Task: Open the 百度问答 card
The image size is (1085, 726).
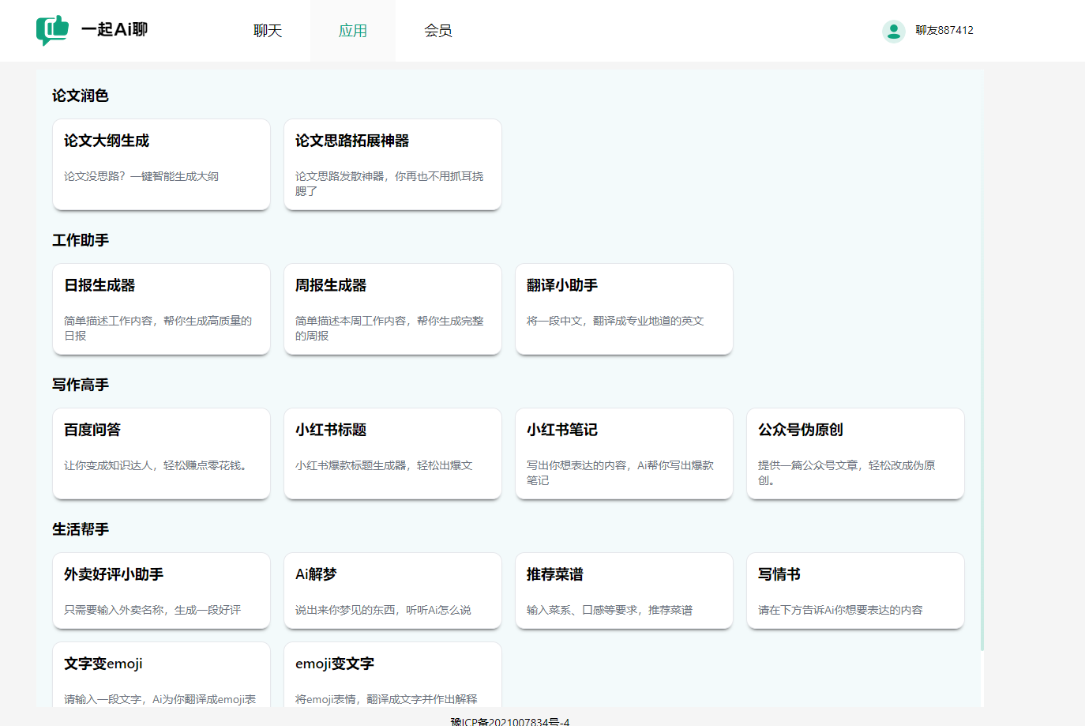Action: [161, 453]
